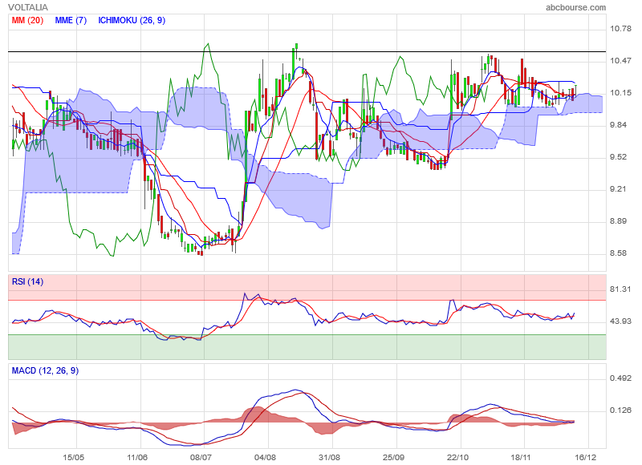Click the 15/05 date marker
Image resolution: width=642 pixels, height=465 pixels.
tap(73, 457)
